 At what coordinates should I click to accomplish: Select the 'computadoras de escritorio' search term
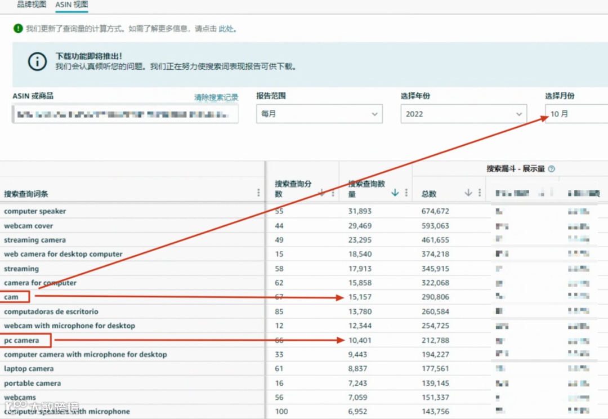click(51, 311)
